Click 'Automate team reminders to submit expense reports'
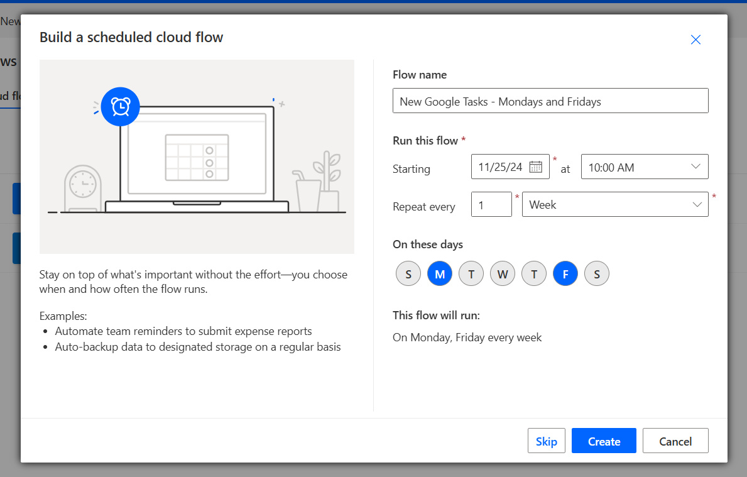The width and height of the screenshot is (747, 477). coord(183,331)
